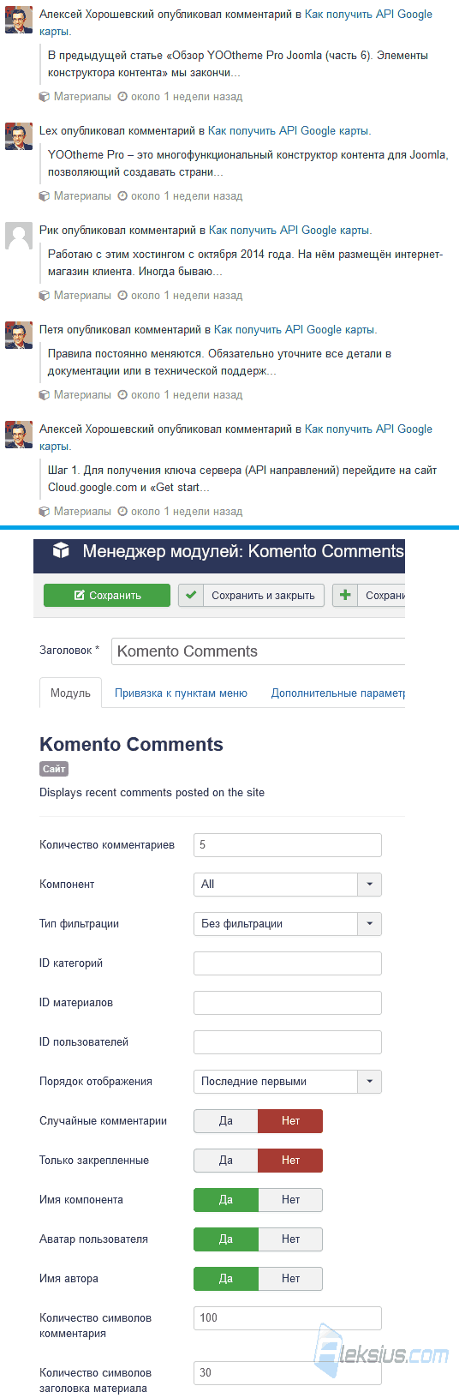Click Количество комментариев field

tap(288, 845)
